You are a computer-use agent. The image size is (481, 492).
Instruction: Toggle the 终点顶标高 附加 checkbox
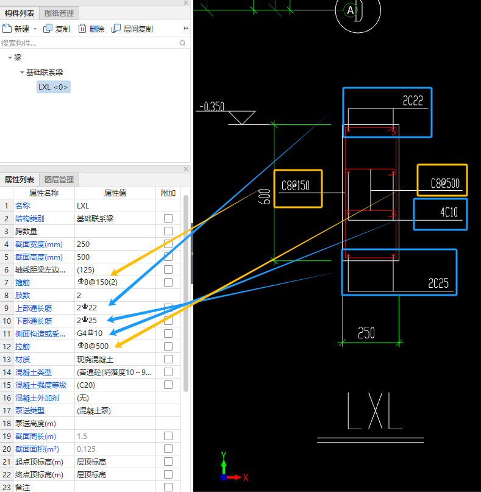[168, 474]
